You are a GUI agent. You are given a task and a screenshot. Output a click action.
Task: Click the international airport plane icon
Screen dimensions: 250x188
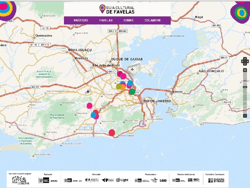[x=132, y=69]
